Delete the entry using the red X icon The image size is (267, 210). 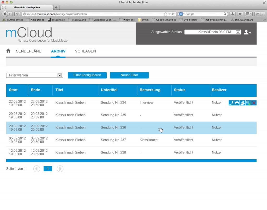[x=254, y=103]
